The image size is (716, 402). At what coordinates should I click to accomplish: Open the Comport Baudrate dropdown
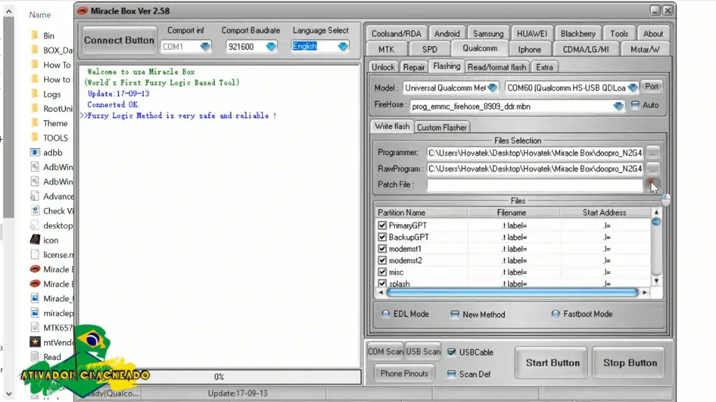pos(271,47)
